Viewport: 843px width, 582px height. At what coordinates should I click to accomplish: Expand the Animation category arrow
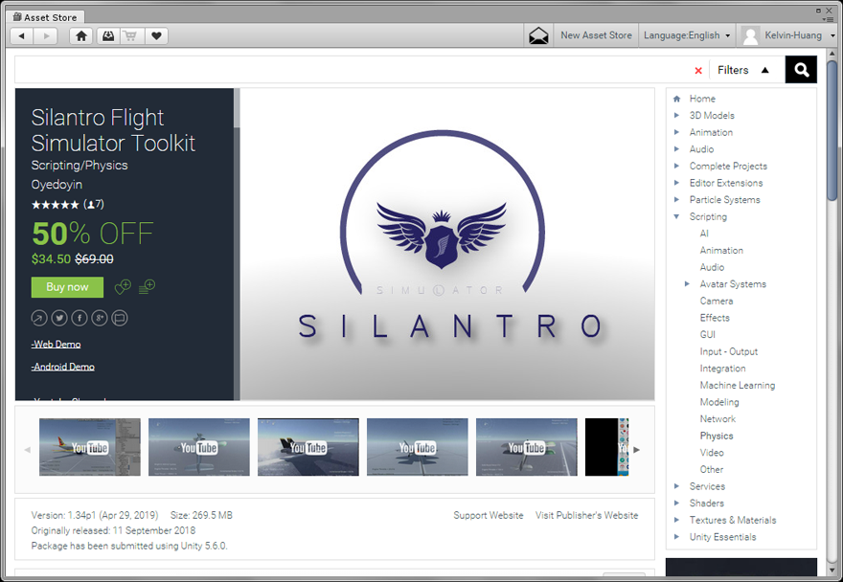tap(676, 132)
